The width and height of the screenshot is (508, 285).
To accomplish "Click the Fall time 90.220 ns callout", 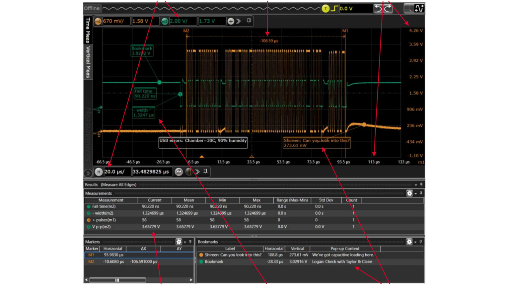I will tap(145, 94).
